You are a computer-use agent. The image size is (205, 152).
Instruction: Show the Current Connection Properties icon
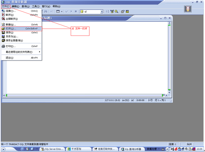[122, 12]
